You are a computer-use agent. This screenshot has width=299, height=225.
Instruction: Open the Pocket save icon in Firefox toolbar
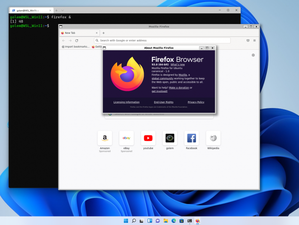pyautogui.click(x=248, y=40)
